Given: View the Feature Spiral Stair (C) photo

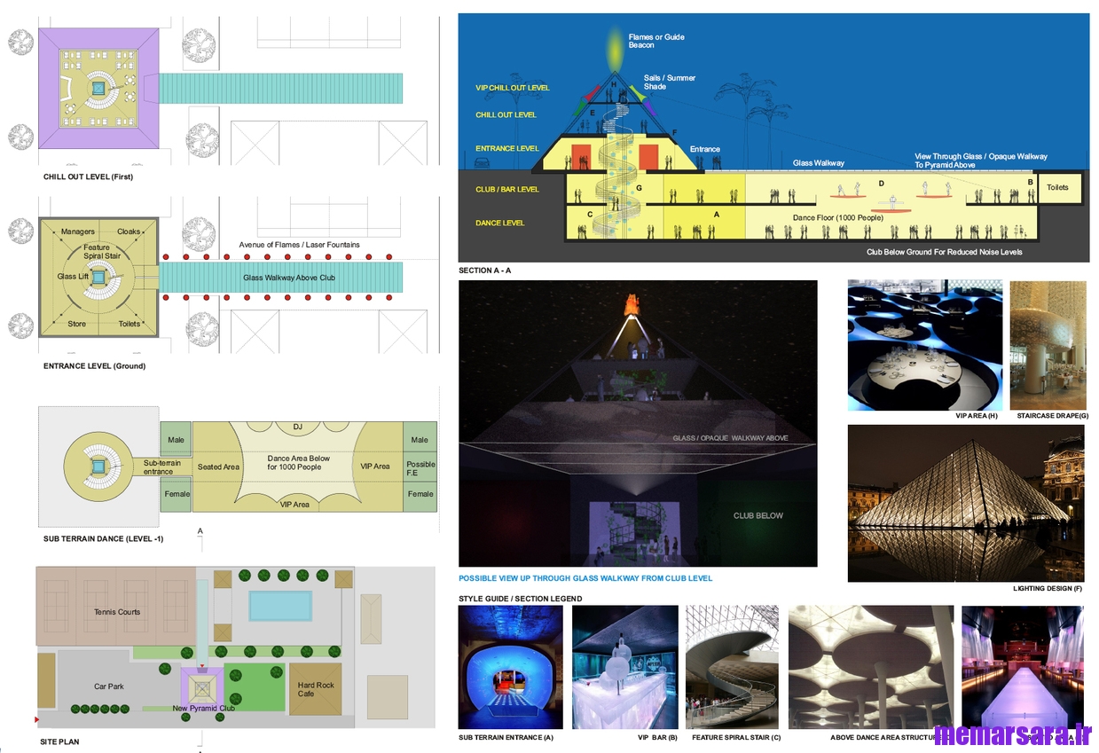Looking at the screenshot, I should pos(732,667).
